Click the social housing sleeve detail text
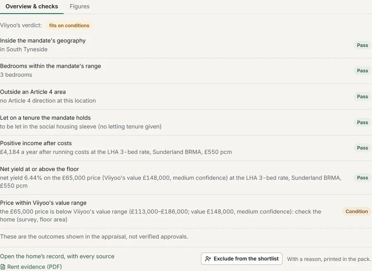 coord(81,127)
